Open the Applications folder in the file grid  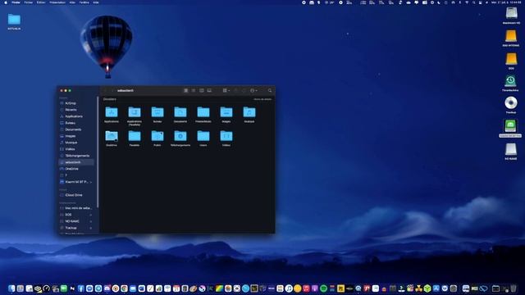click(x=112, y=115)
